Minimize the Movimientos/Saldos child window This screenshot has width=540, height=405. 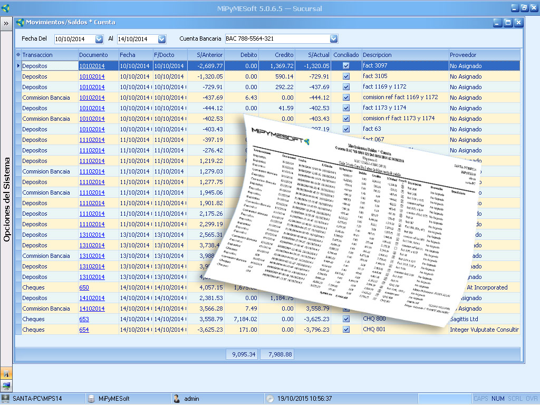498,23
